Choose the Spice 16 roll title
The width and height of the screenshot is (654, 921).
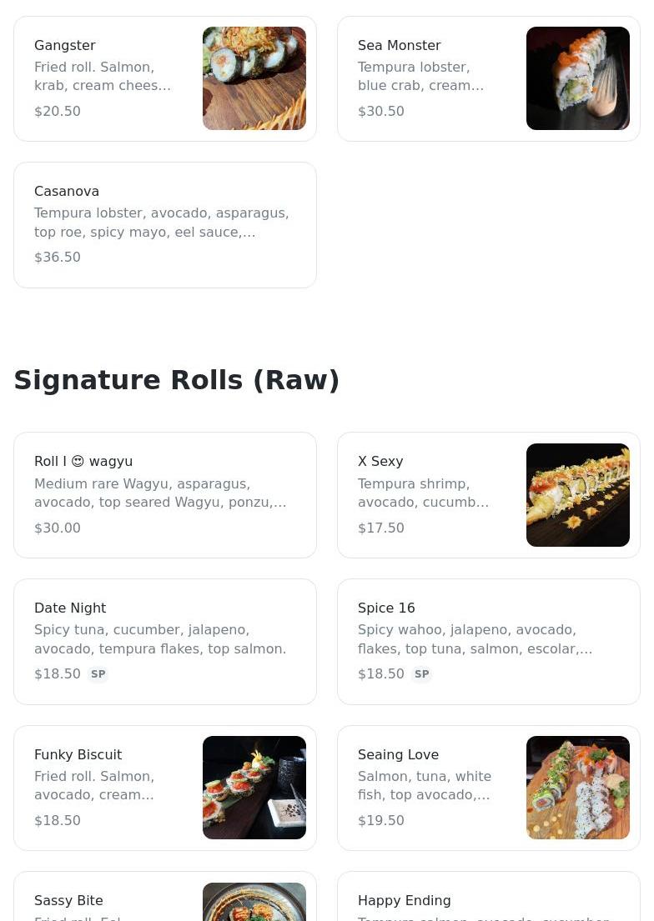point(386,608)
